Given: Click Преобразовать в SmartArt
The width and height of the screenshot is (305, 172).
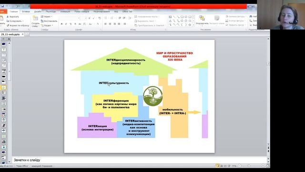Looking at the screenshot, I should coord(149,25).
